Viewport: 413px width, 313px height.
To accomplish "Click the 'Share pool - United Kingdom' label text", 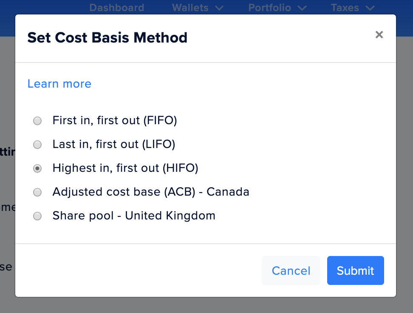I will tap(134, 216).
